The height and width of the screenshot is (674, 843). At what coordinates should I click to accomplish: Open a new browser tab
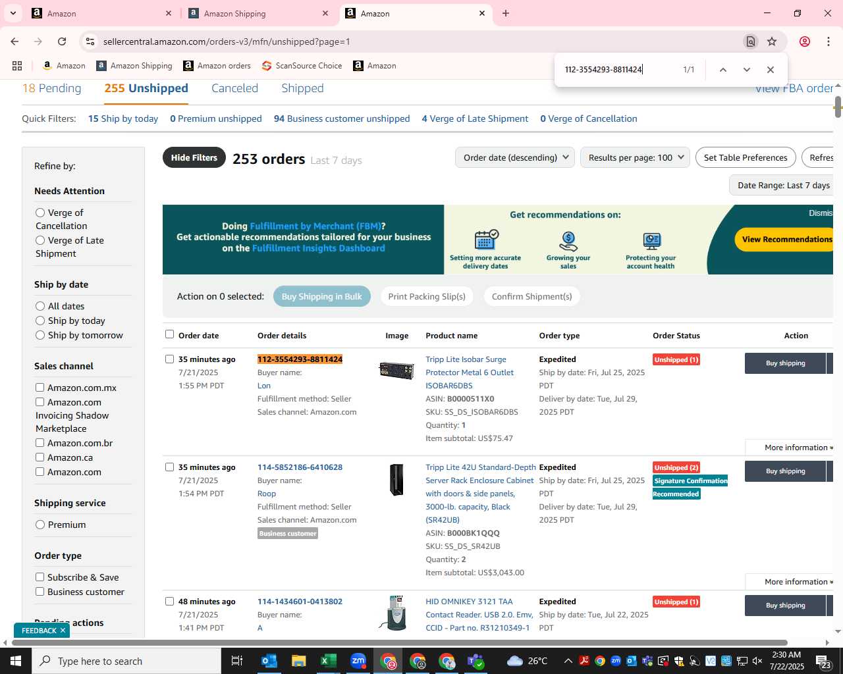[506, 13]
